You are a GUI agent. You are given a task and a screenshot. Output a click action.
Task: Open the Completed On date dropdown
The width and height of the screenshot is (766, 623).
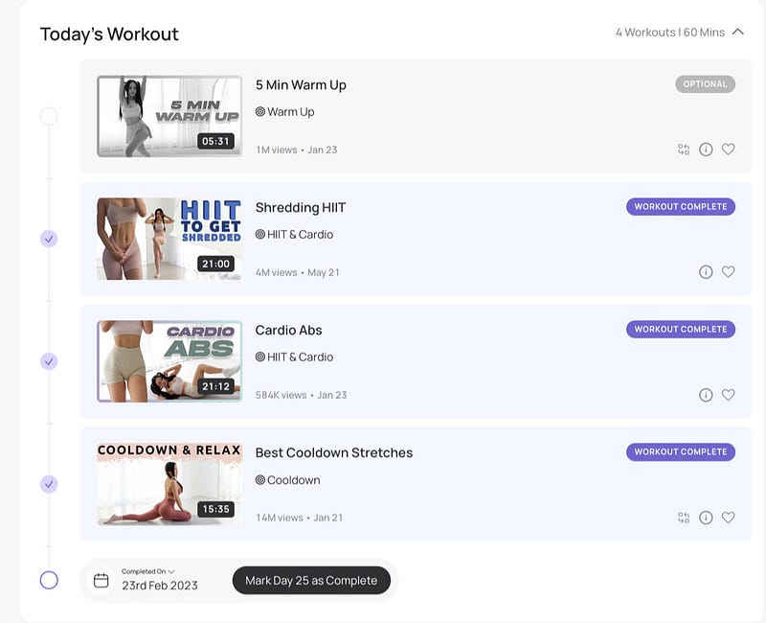[148, 571]
